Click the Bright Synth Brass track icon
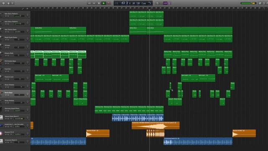The image size is (268, 151). [x=1, y=39]
